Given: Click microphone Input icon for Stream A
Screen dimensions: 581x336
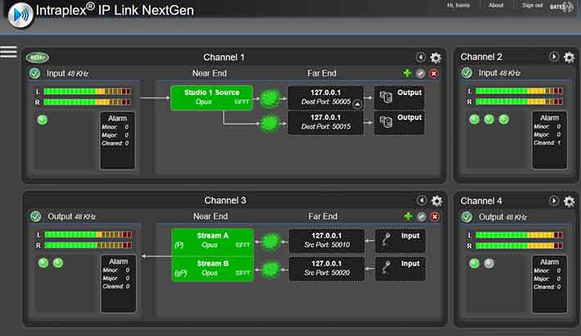Looking at the screenshot, I should (386, 240).
